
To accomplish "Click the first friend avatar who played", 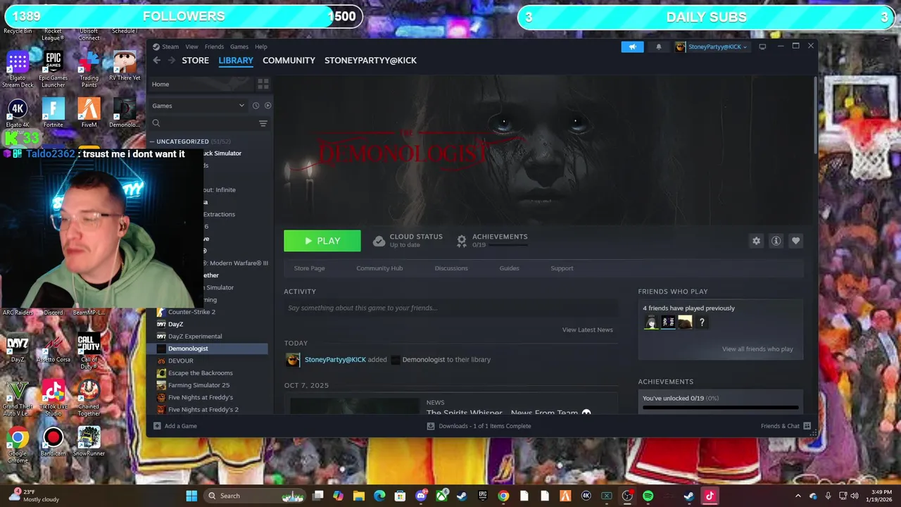I will pos(651,323).
